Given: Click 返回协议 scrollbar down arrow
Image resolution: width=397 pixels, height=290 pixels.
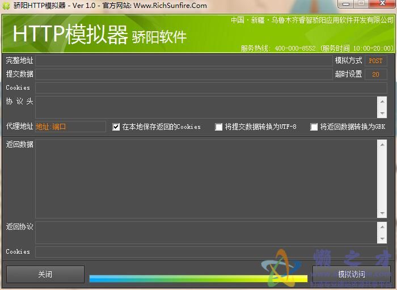Looking at the screenshot, I should point(382,238).
